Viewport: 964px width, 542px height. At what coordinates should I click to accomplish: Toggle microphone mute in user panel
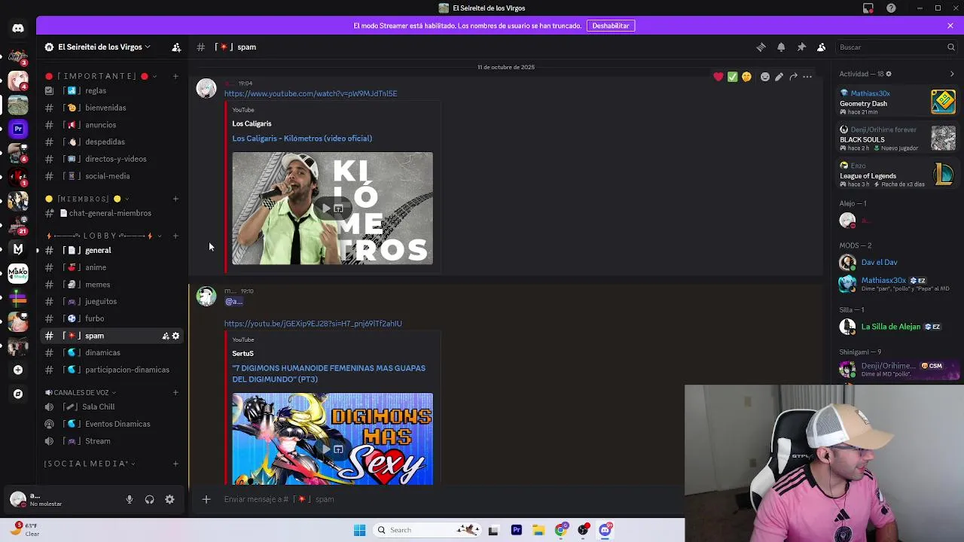click(130, 499)
